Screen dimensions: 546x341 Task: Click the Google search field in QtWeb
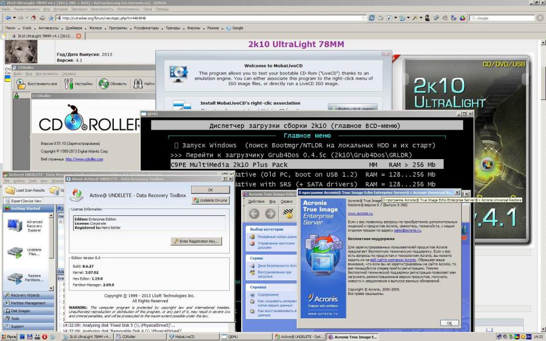pyautogui.click(x=502, y=18)
